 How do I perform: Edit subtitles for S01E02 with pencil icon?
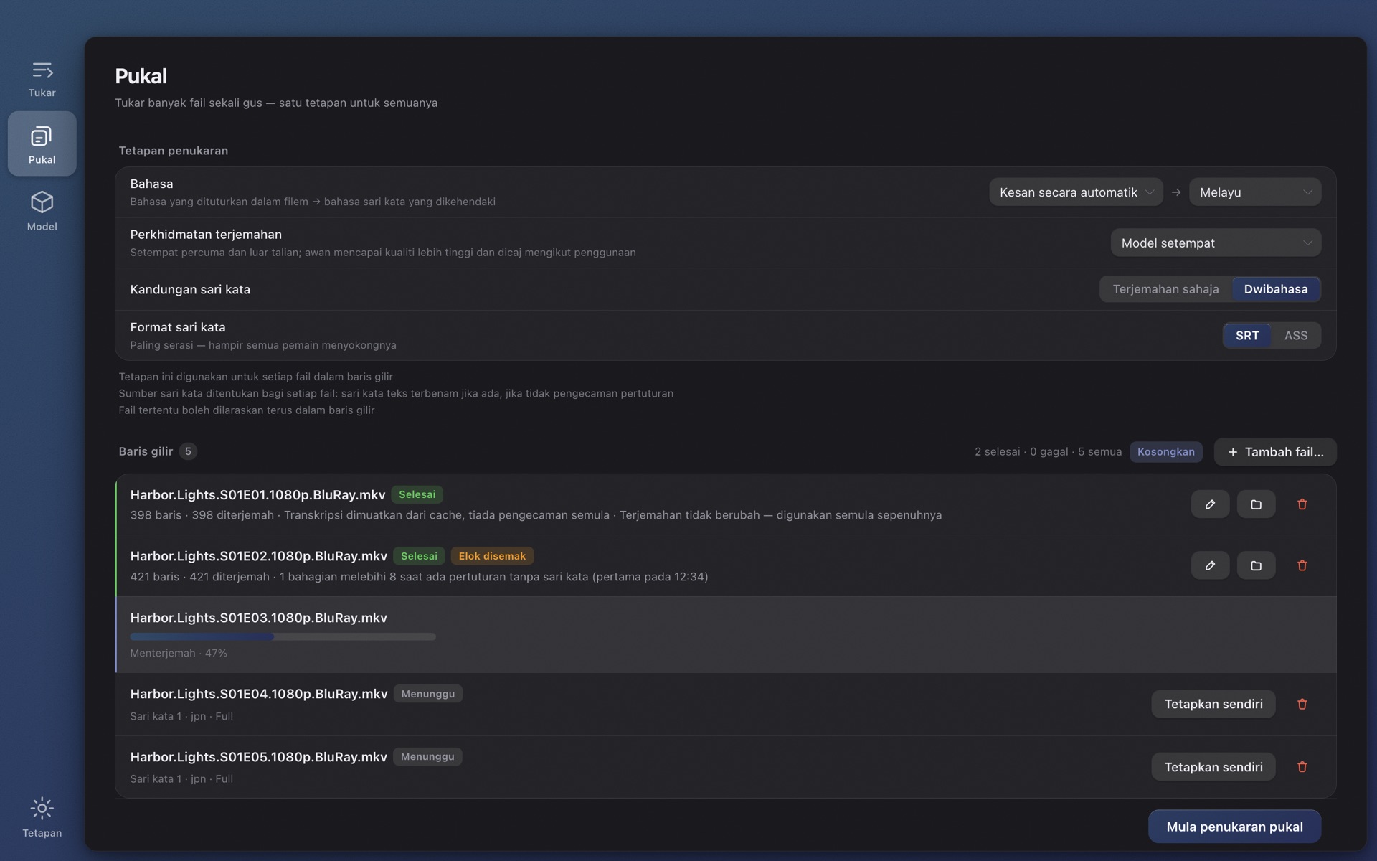[x=1210, y=565]
